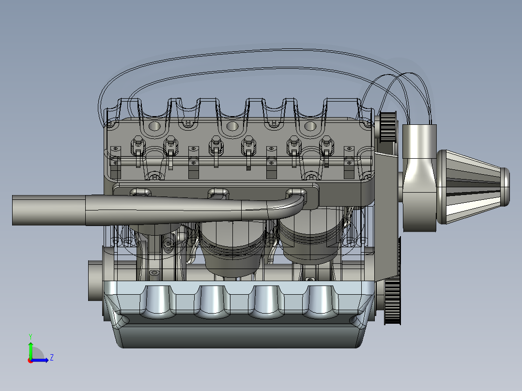522x391 pixels.
Task: Select the conical air filter on the engine
Action: [x=473, y=186]
